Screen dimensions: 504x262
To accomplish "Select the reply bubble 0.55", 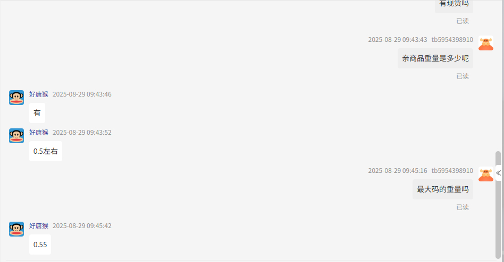I will [x=40, y=244].
